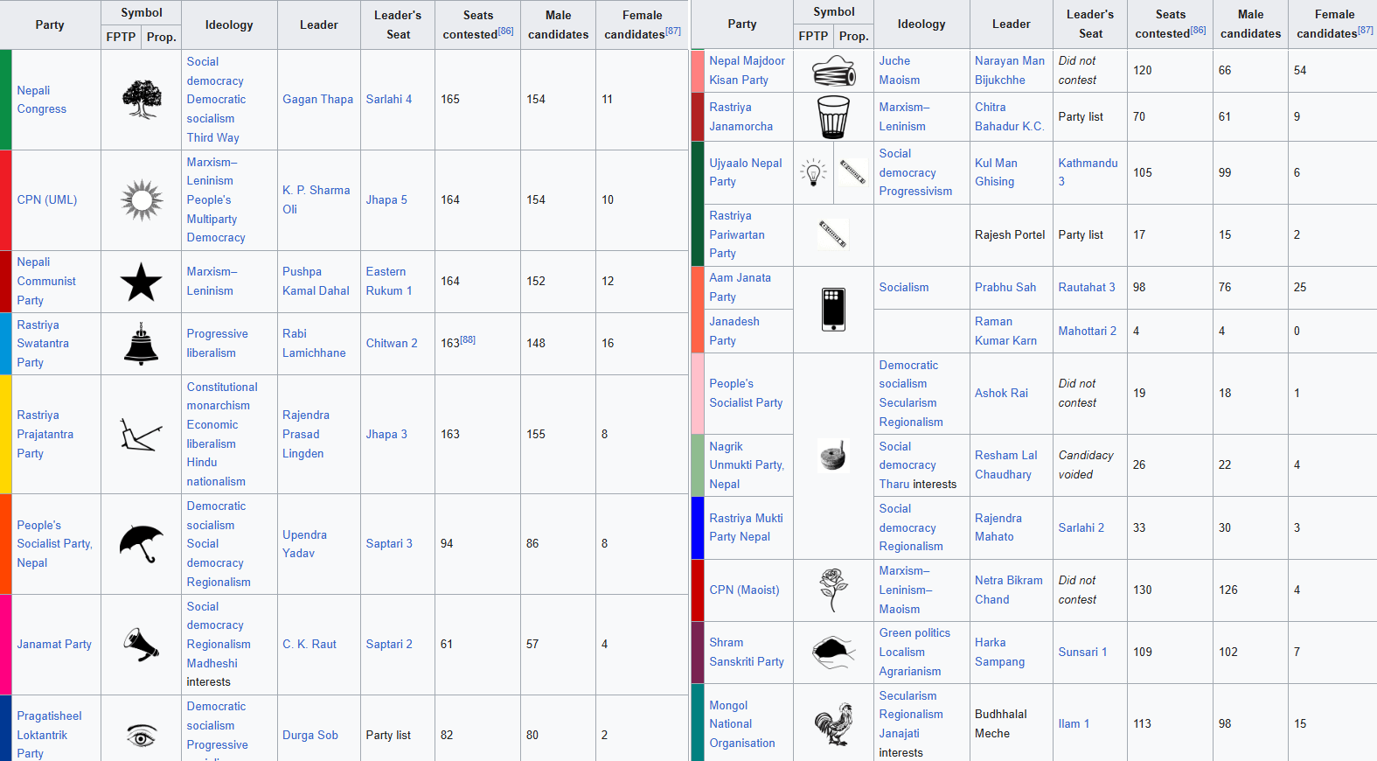The image size is (1377, 761).
Task: Click the Rastriya Janamorcha glass symbol
Action: [x=833, y=117]
